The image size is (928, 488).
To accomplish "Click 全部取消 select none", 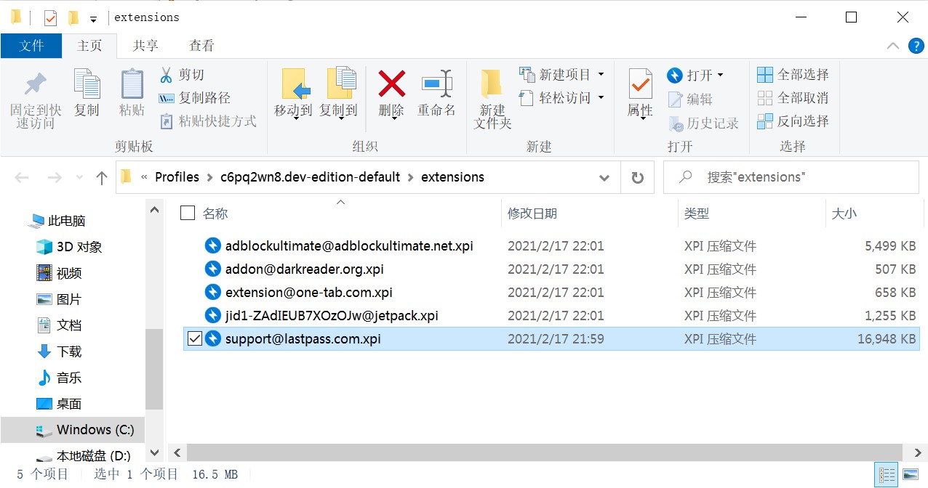I will point(793,98).
